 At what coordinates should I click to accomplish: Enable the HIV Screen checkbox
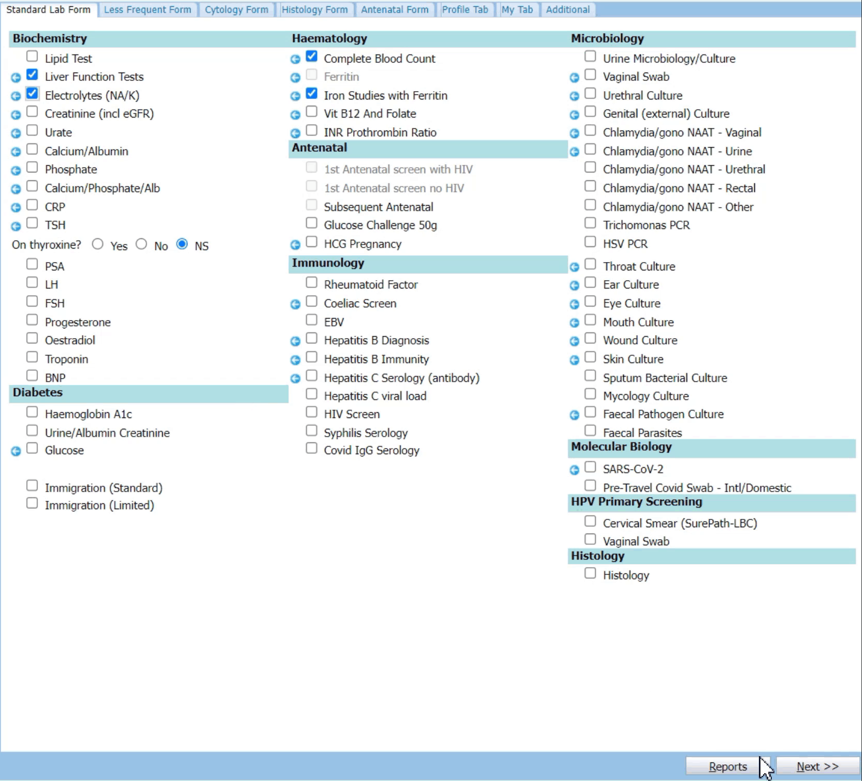(x=311, y=412)
